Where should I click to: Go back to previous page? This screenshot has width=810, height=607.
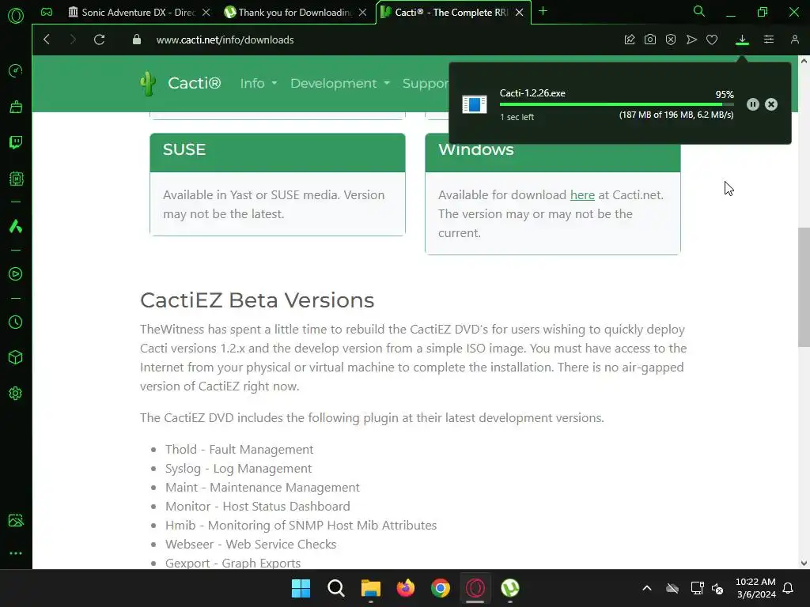click(x=47, y=40)
